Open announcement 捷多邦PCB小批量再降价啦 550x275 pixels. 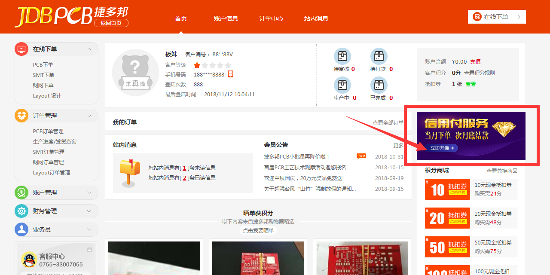297,157
